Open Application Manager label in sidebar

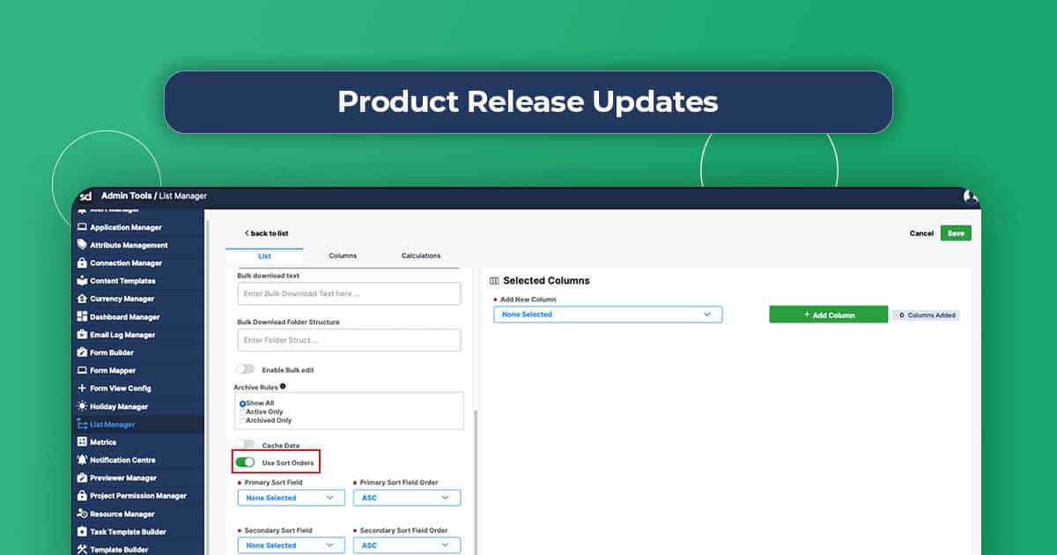(126, 227)
